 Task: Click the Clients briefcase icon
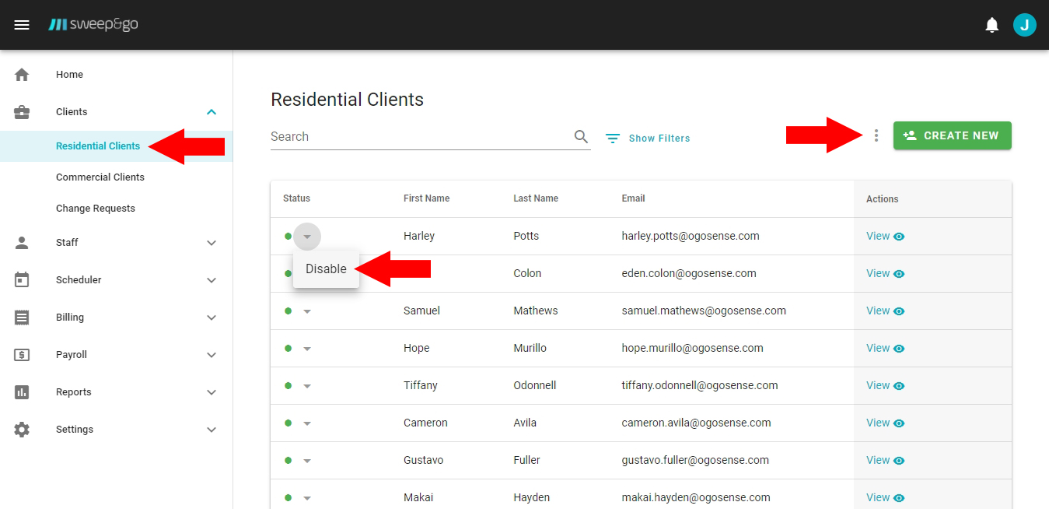tap(22, 111)
